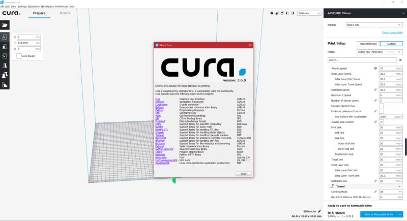
Task: Select the Mirror tool in left toolbar
Action: (x=5, y=65)
